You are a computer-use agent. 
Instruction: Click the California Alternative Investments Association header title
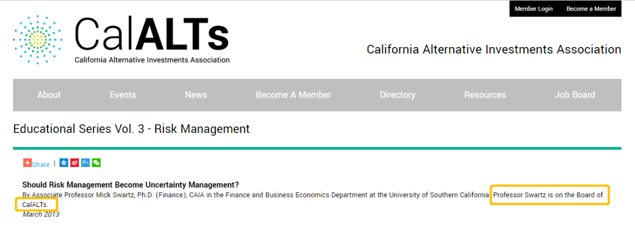point(494,49)
